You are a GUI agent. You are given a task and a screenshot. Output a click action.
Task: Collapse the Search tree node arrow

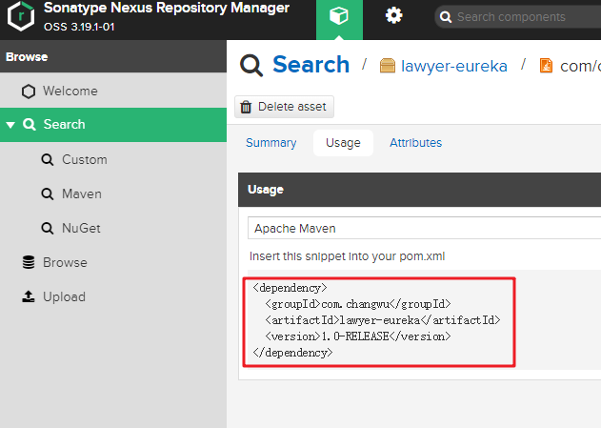(10, 125)
